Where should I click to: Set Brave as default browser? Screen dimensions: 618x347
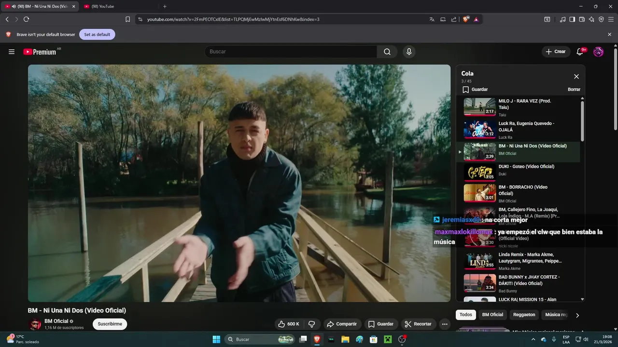[x=97, y=35]
